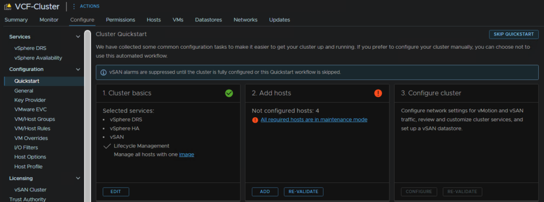Follow the image link under Lifecycle Management
Image resolution: width=544 pixels, height=202 pixels.
point(186,154)
